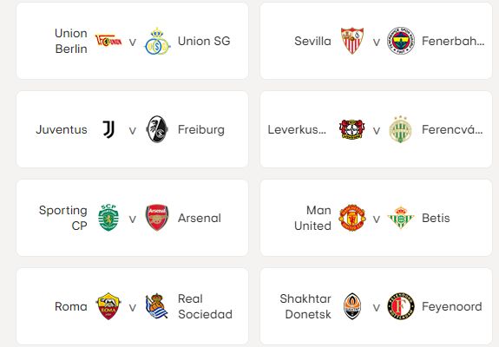Select the Feyenoord club crest

point(401,306)
